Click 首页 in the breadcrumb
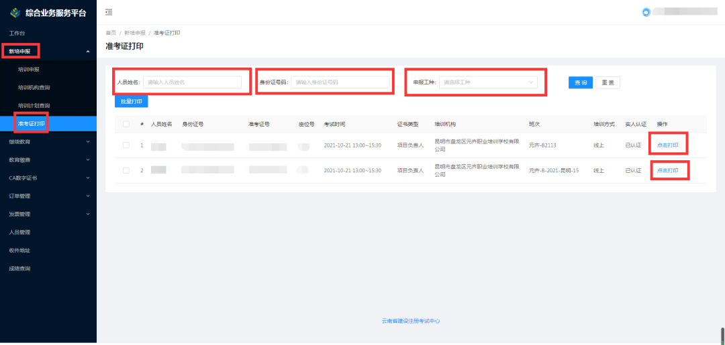The height and width of the screenshot is (345, 725). (111, 33)
